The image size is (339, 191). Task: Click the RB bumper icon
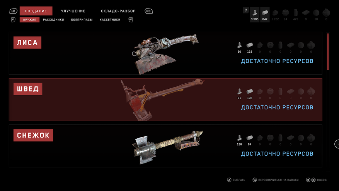pyautogui.click(x=148, y=11)
